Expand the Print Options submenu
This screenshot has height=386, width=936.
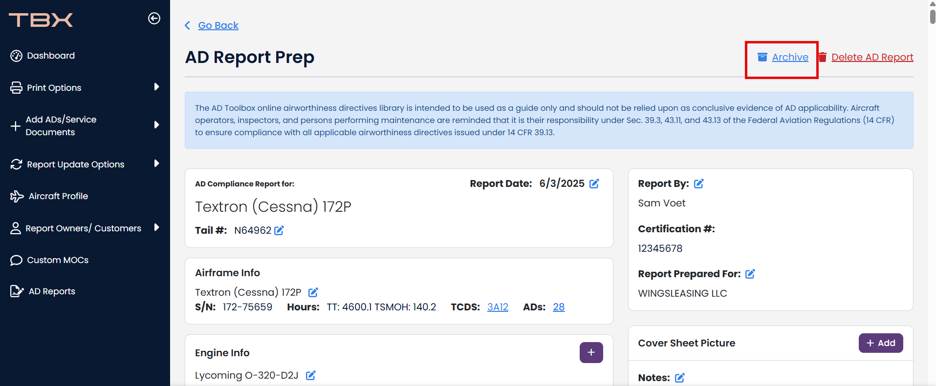point(156,87)
